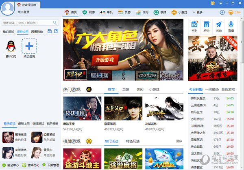
Task: Click 更多 link in 棋牌游戏
Action: click(x=179, y=141)
